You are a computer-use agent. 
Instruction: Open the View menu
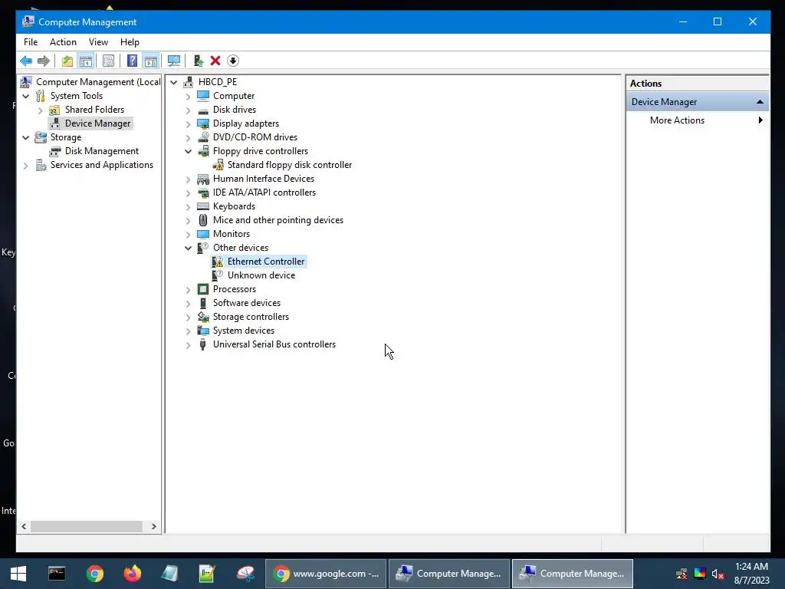coord(98,42)
